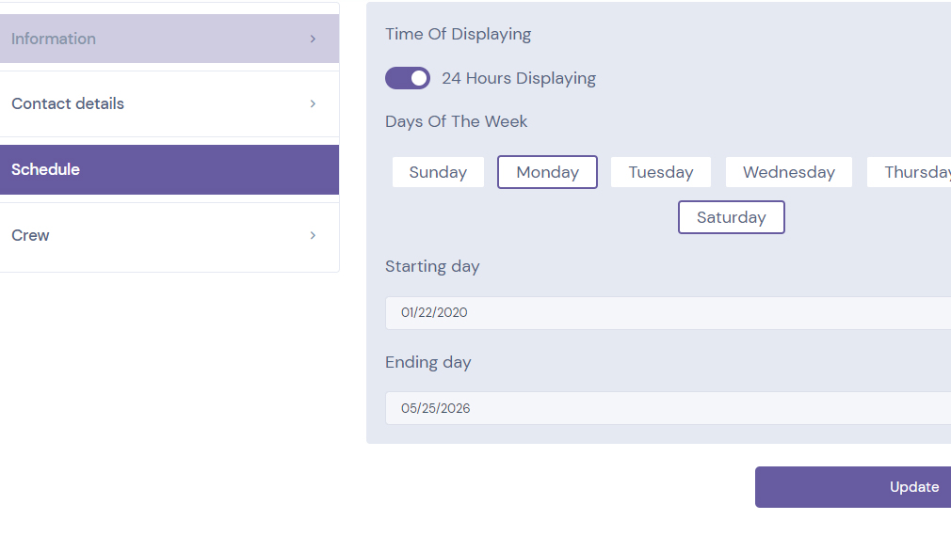Click the chevron arrow in the Crew row

pyautogui.click(x=313, y=236)
